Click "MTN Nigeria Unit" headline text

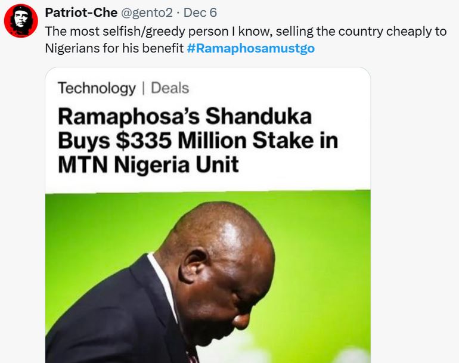click(x=148, y=165)
